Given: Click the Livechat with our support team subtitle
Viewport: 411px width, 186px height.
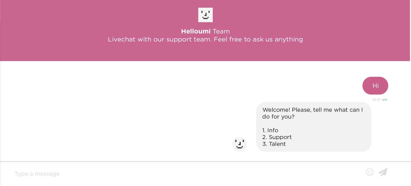Looking at the screenshot, I should (x=205, y=39).
